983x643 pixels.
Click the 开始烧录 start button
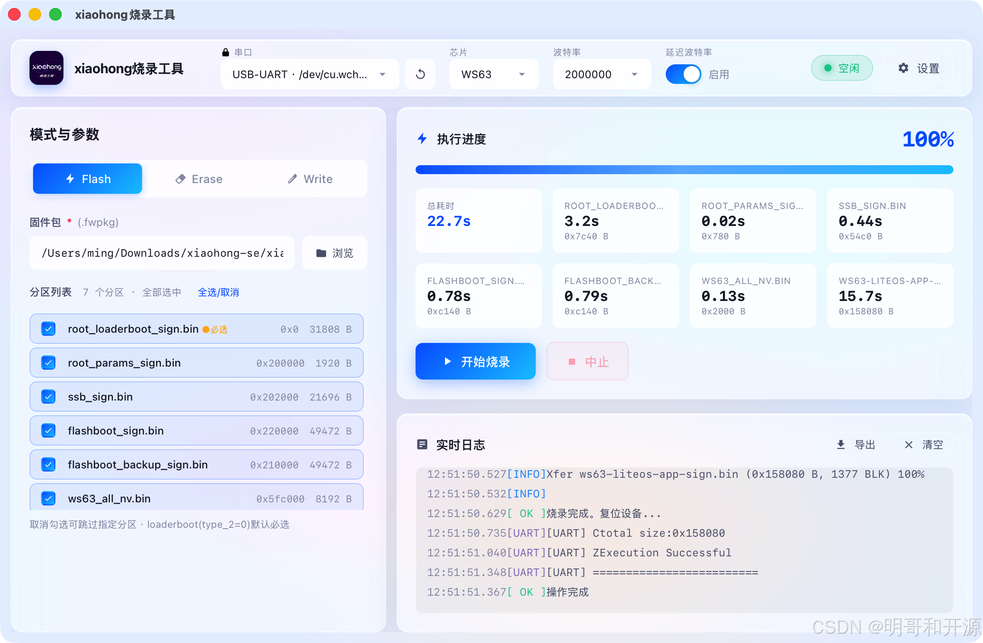[475, 361]
